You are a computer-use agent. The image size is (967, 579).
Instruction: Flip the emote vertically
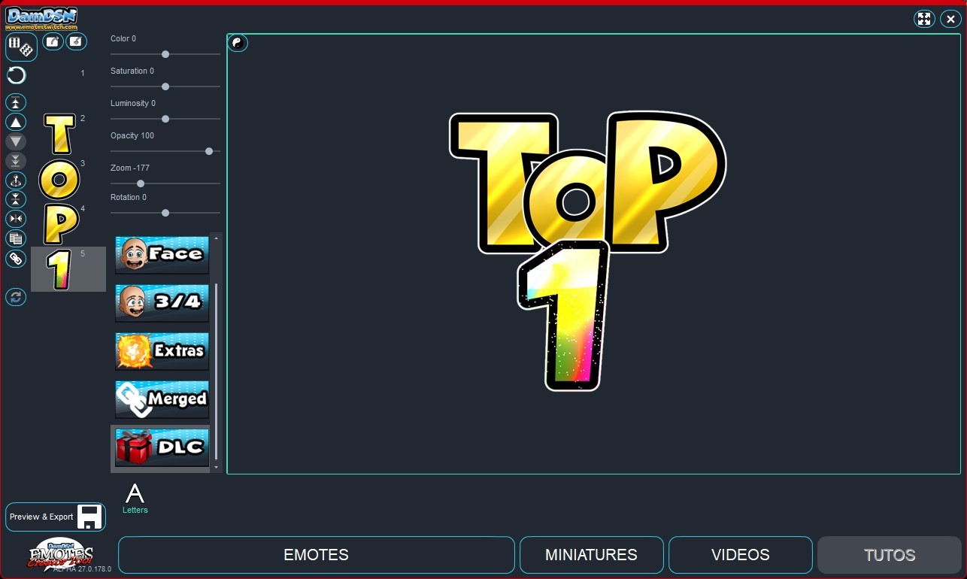click(x=15, y=199)
